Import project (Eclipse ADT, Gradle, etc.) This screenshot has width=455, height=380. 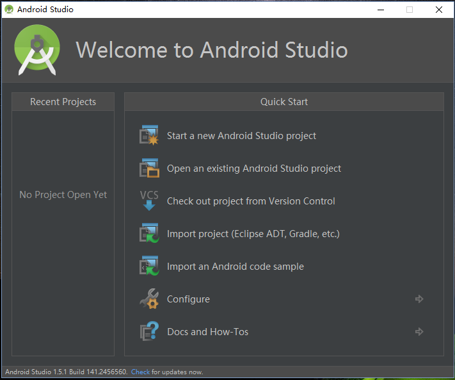click(253, 234)
